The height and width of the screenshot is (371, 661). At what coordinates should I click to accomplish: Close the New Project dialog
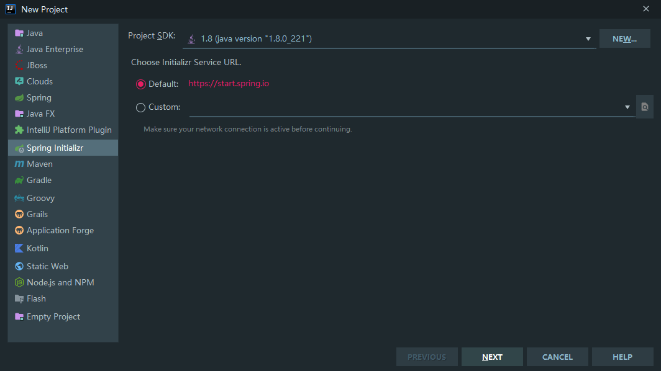pyautogui.click(x=646, y=9)
